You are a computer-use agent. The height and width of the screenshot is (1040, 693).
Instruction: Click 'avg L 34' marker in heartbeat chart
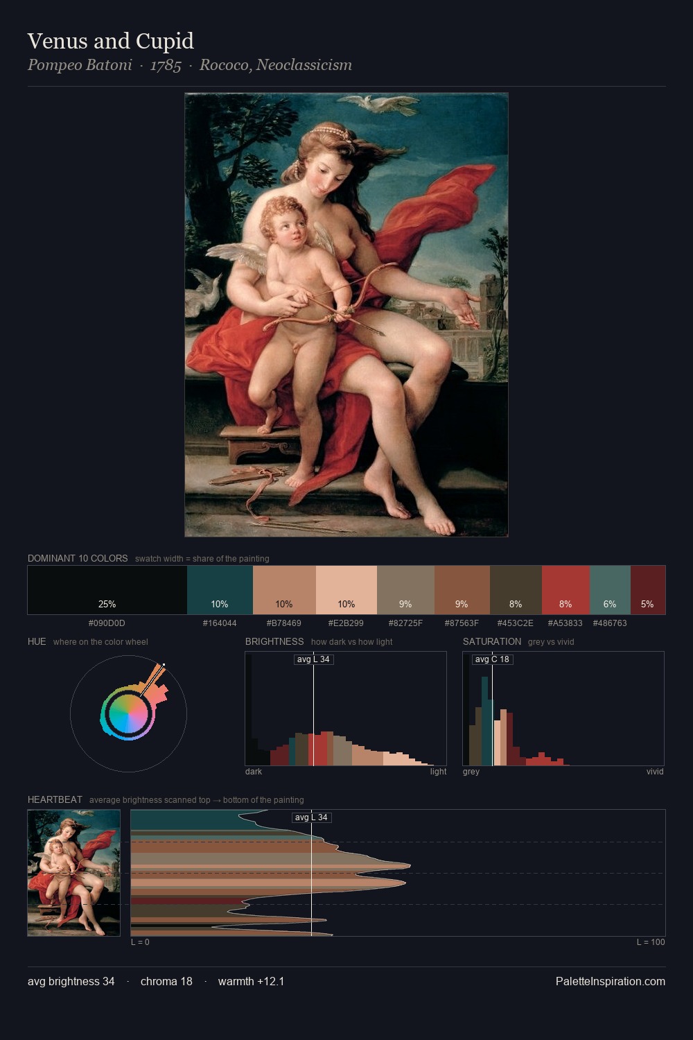pos(311,817)
